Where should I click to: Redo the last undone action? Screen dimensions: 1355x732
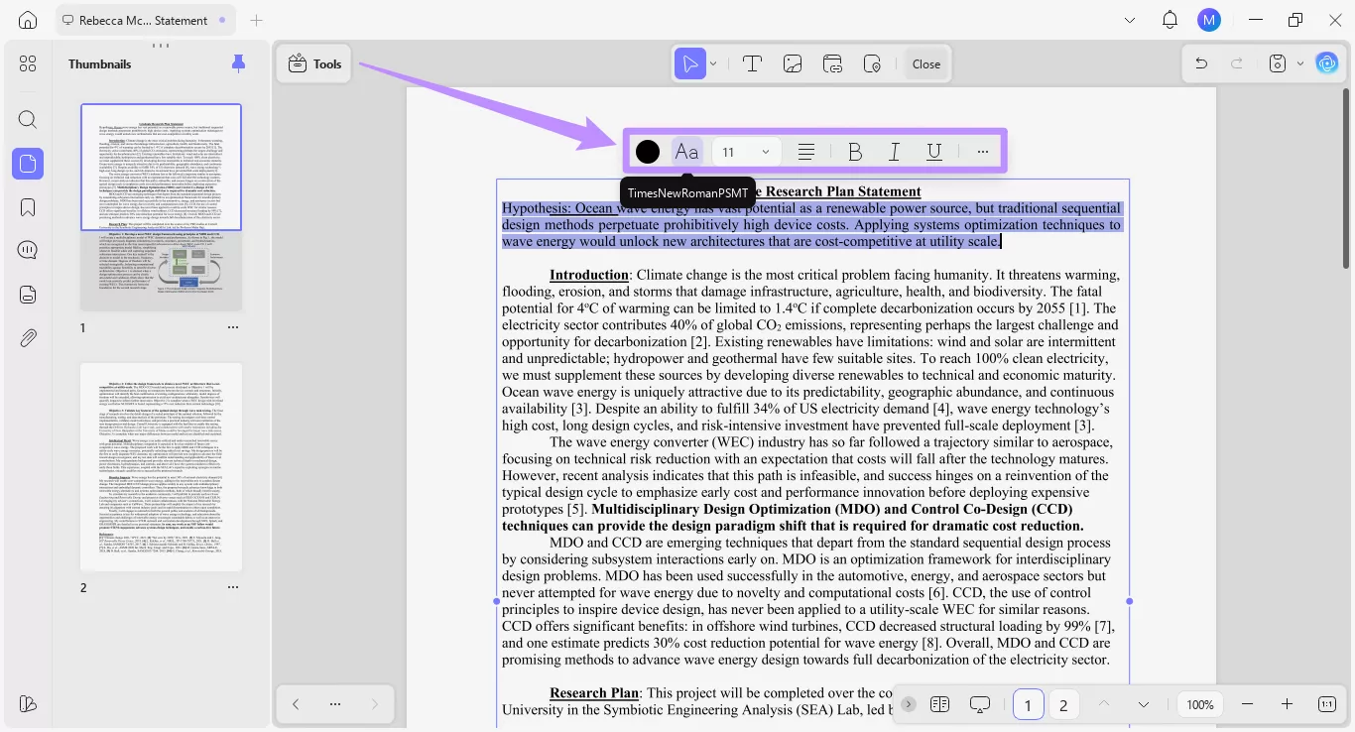pyautogui.click(x=1237, y=63)
